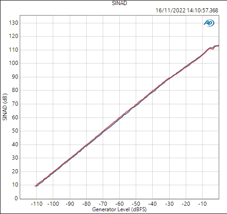Click the -30 tick label on the X axis
227x214 pixels.
click(169, 204)
